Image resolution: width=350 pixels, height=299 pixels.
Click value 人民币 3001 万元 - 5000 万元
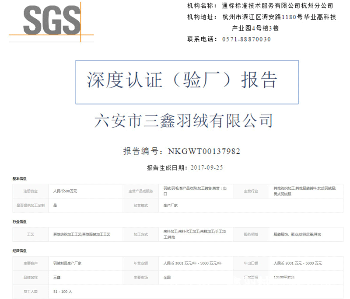pos(298,263)
